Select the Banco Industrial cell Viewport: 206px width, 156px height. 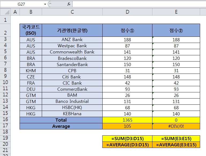point(72,101)
